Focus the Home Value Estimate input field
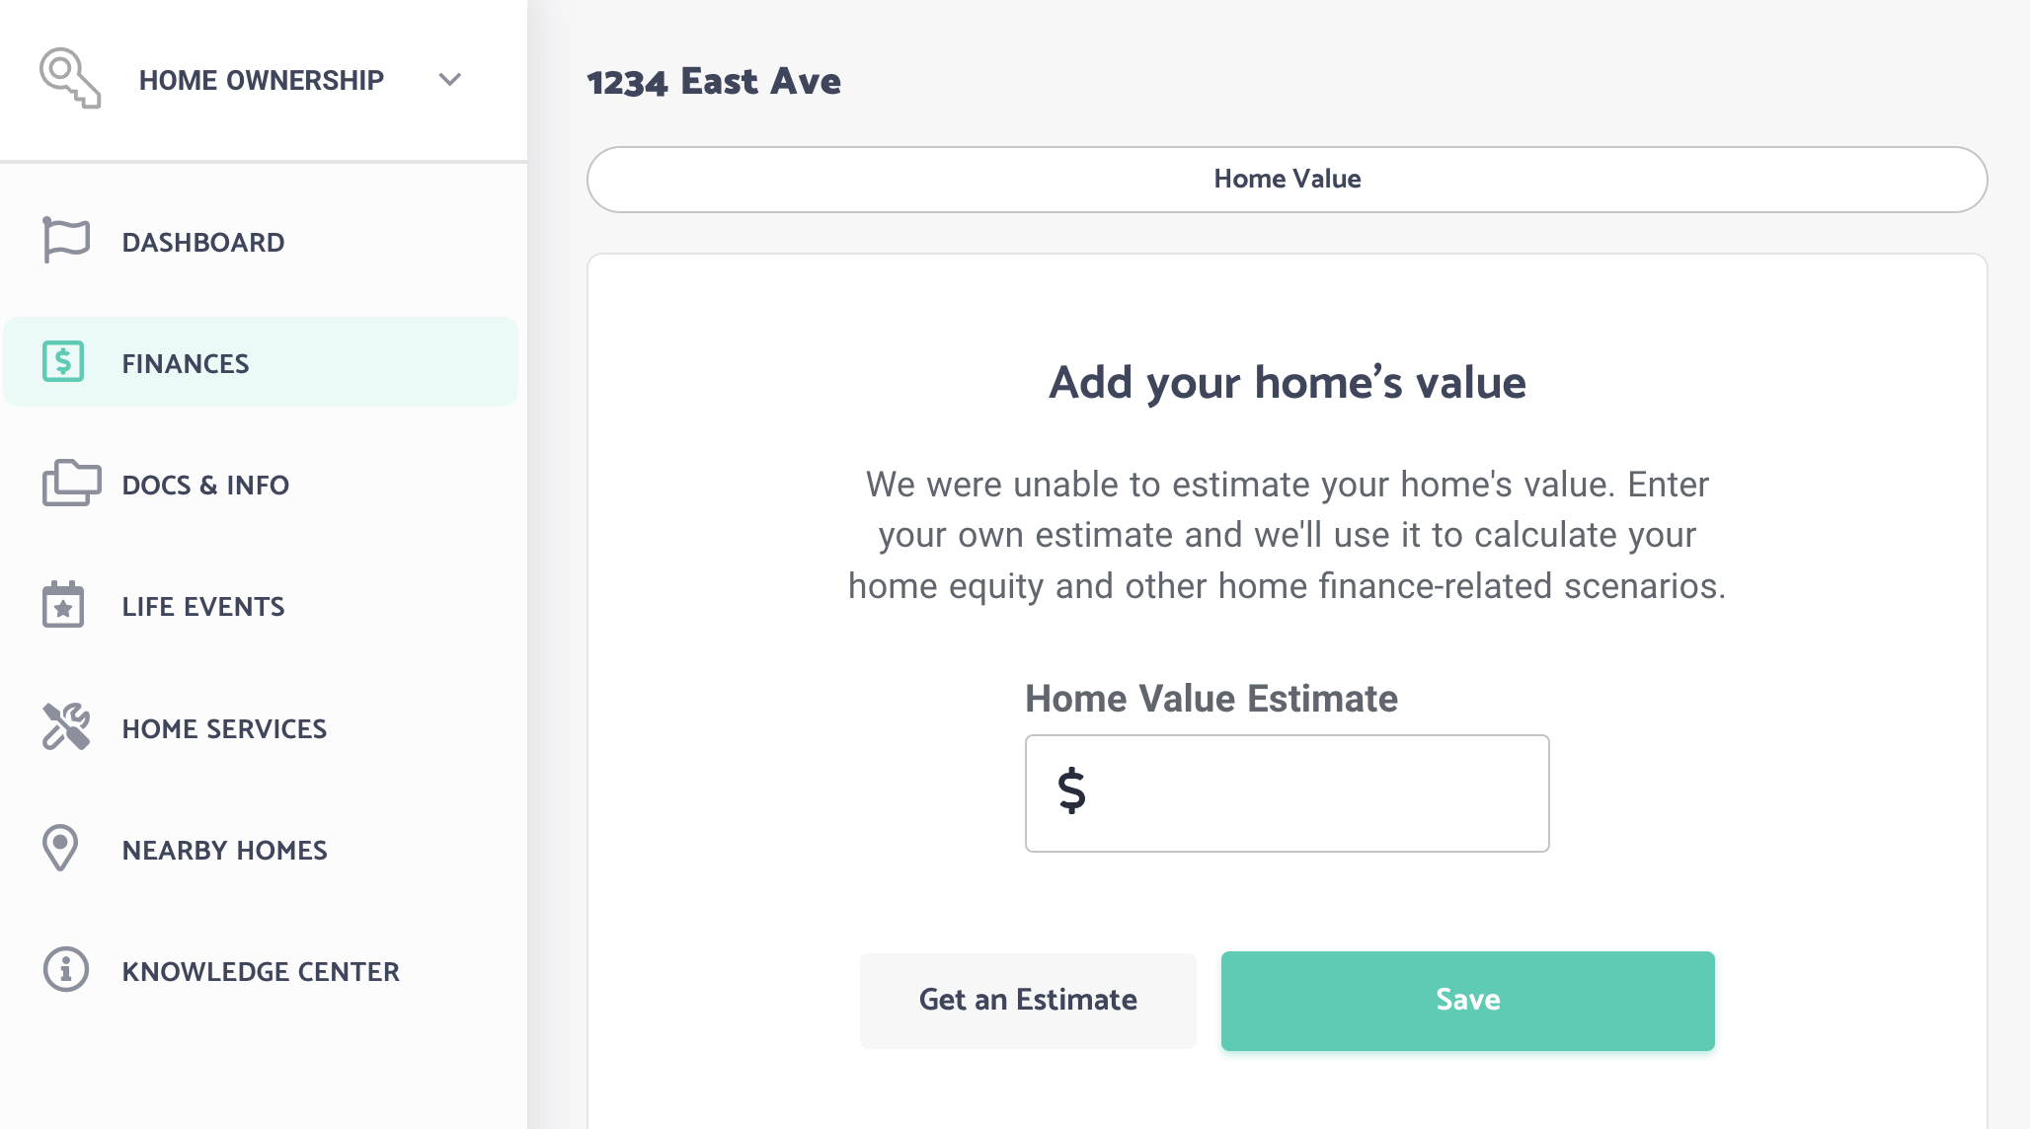The width and height of the screenshot is (2030, 1129). coord(1287,792)
